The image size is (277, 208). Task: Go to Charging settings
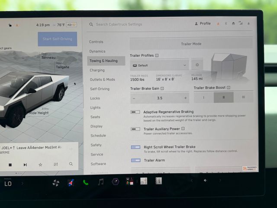(97, 70)
